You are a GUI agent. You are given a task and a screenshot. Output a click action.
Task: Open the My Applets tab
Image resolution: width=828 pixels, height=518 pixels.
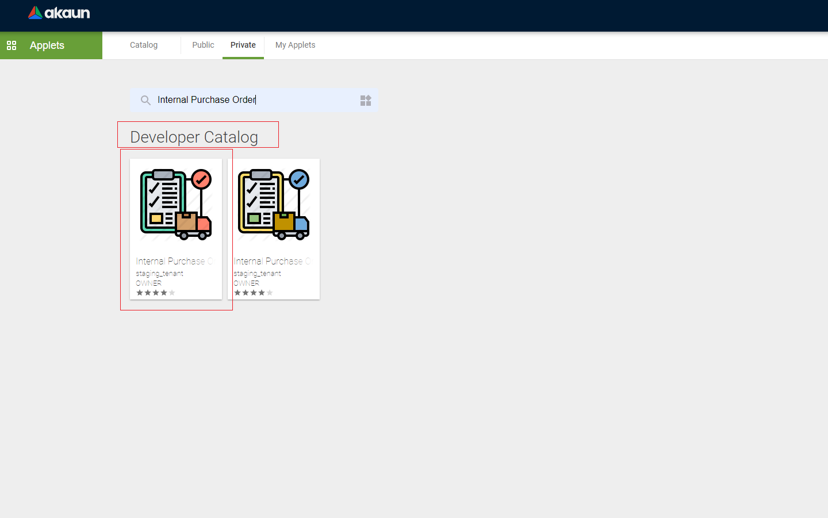(295, 45)
